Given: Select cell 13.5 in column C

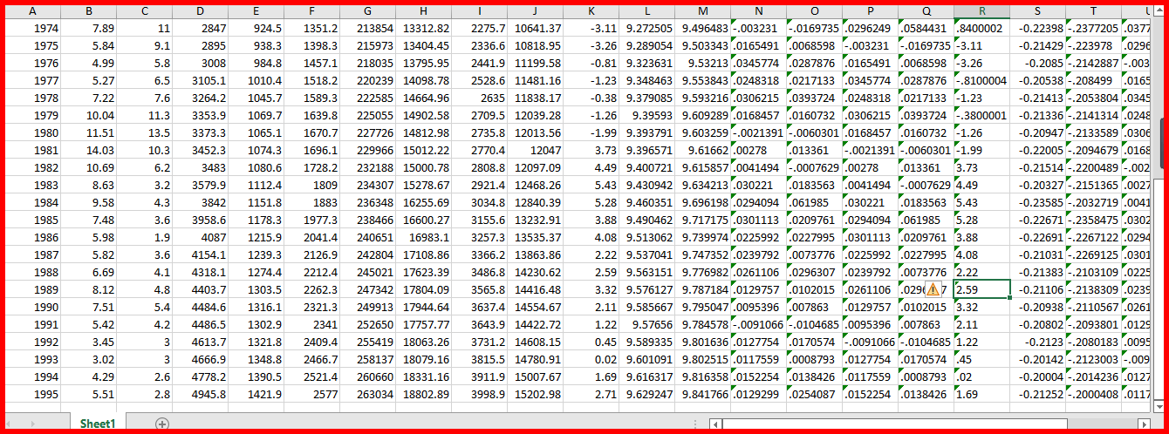Looking at the screenshot, I should 144,133.
